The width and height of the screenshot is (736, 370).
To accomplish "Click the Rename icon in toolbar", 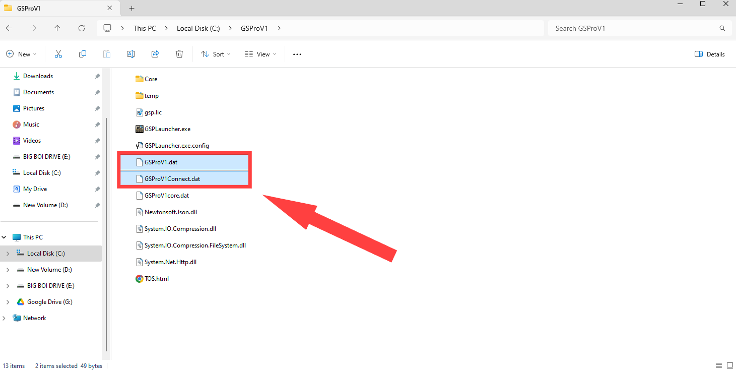I will tap(130, 54).
